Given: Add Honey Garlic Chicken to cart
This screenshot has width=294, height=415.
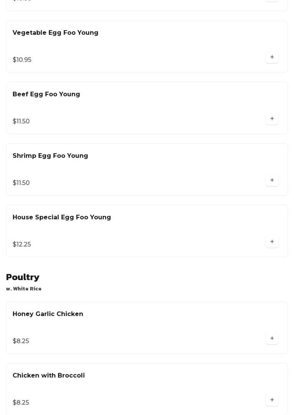Looking at the screenshot, I should tap(272, 339).
